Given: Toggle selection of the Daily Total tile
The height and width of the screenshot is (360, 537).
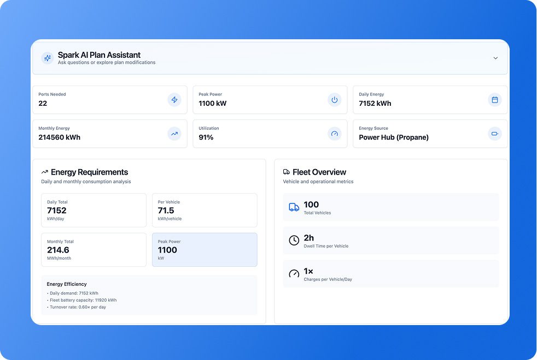Looking at the screenshot, I should (94, 210).
